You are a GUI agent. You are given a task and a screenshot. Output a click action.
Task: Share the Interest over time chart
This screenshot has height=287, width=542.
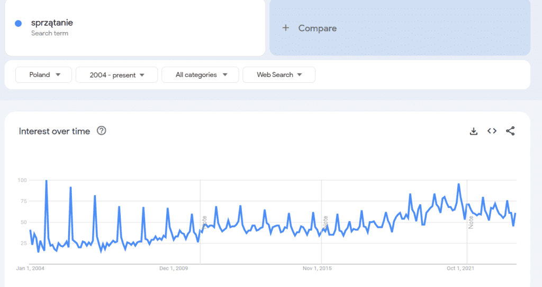(x=510, y=131)
